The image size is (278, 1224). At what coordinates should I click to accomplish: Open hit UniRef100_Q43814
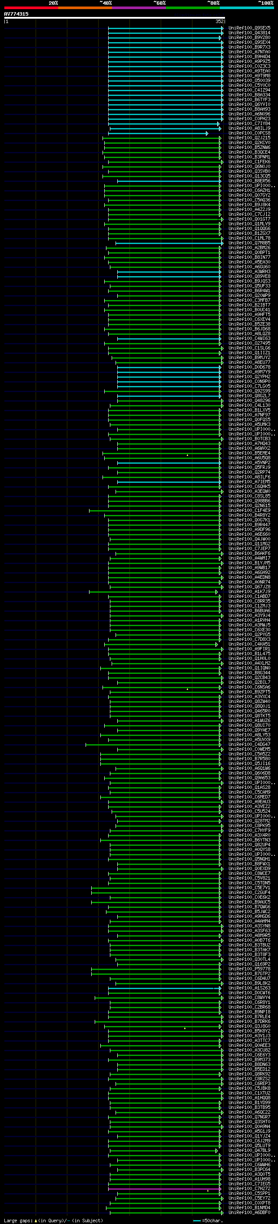(x=249, y=33)
